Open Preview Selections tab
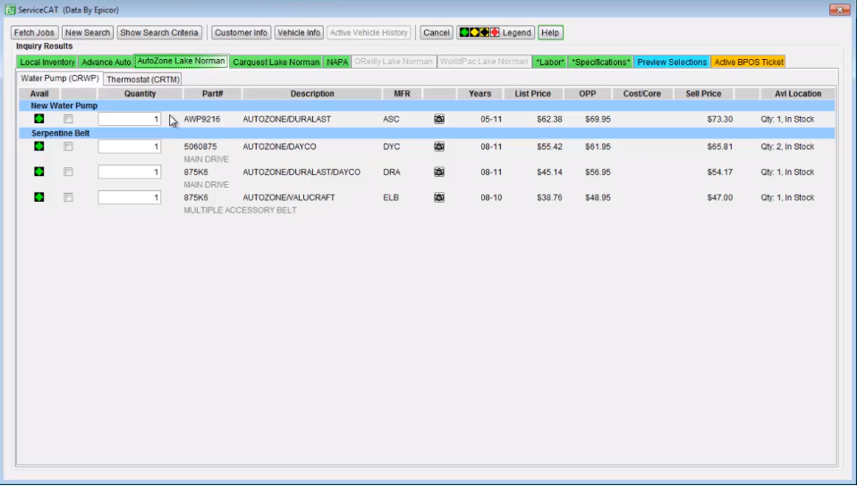 [672, 63]
